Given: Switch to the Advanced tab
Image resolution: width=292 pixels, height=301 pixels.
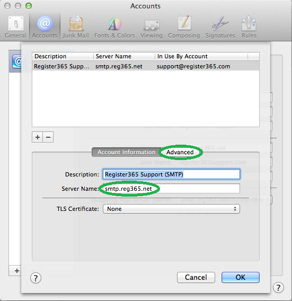Looking at the screenshot, I should tap(180, 152).
